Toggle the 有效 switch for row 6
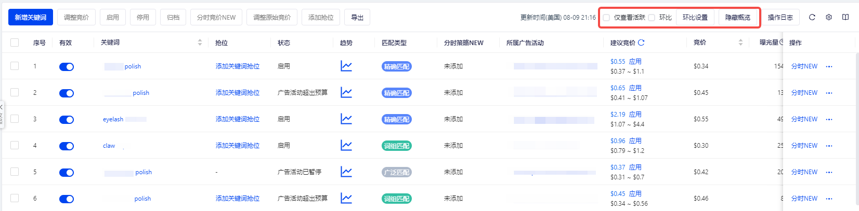Screen dimensions: 859x211 point(67,199)
